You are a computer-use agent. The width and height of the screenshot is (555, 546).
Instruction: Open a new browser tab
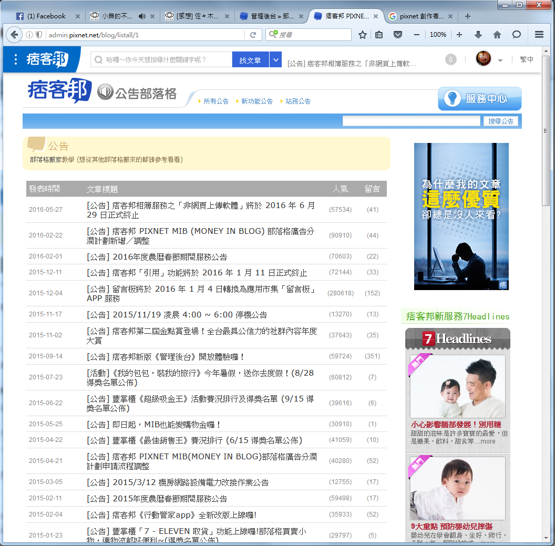[x=468, y=16]
